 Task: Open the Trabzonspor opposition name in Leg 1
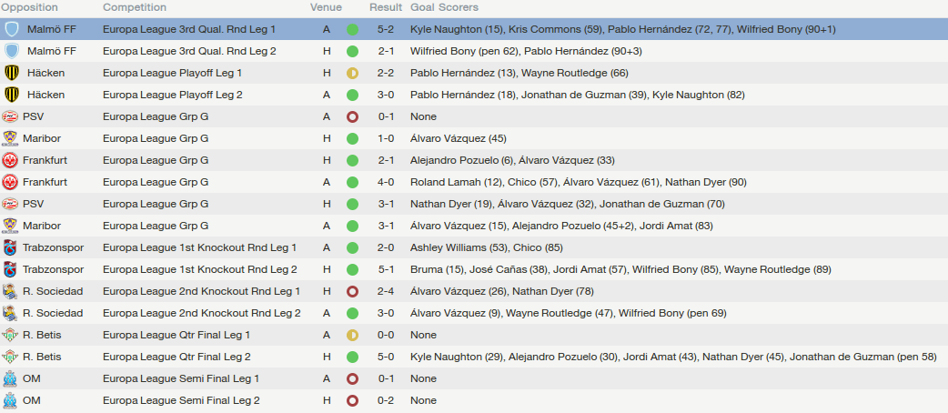coord(53,248)
